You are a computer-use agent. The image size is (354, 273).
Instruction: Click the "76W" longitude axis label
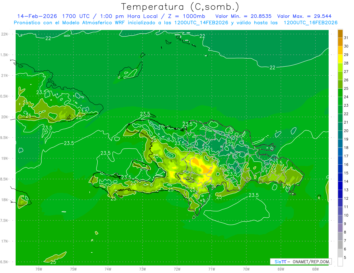click(x=39, y=269)
